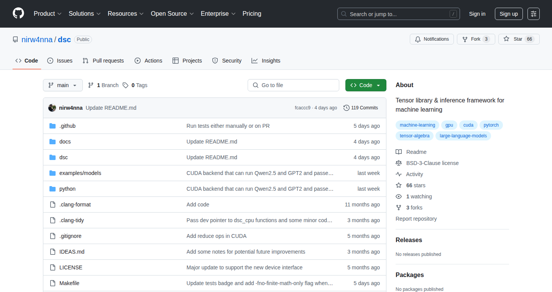Click the cuda topic tag
552x292 pixels.
pyautogui.click(x=468, y=125)
